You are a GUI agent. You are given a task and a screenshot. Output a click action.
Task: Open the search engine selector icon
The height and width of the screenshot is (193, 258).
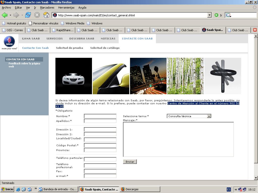coord(229,15)
